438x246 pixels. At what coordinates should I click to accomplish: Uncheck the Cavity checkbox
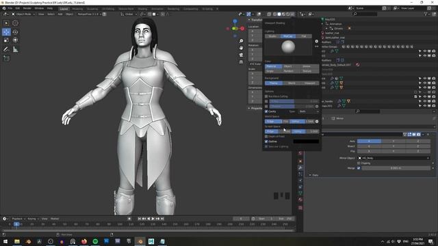266,111
